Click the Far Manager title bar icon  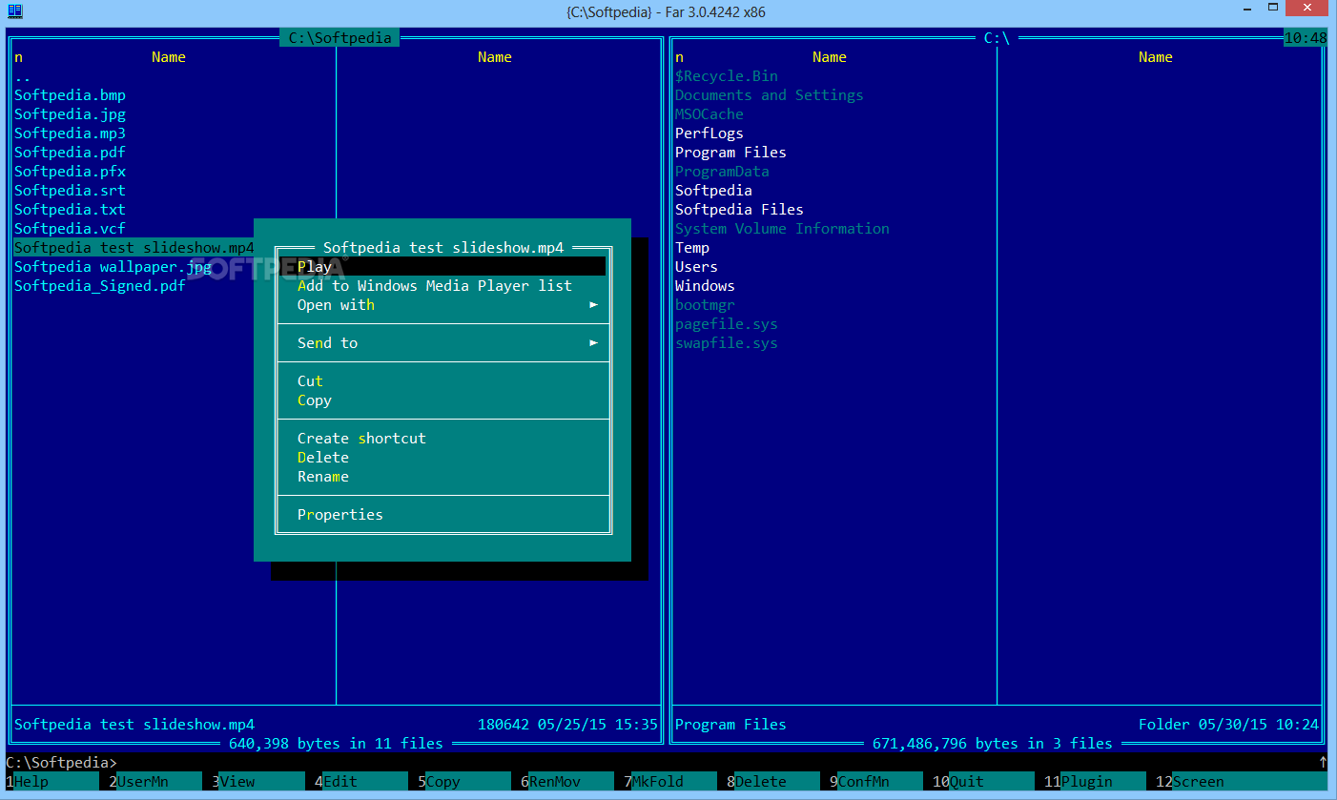[14, 10]
